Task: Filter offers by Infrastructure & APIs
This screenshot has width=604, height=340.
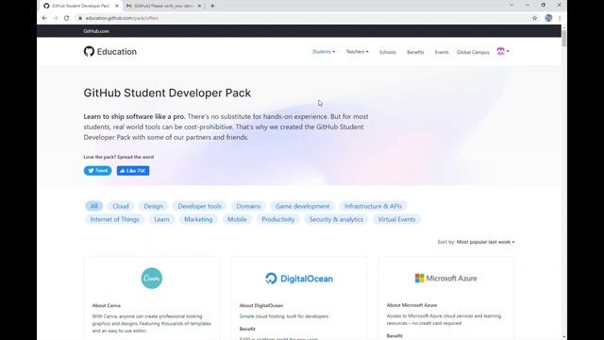Action: (373, 206)
